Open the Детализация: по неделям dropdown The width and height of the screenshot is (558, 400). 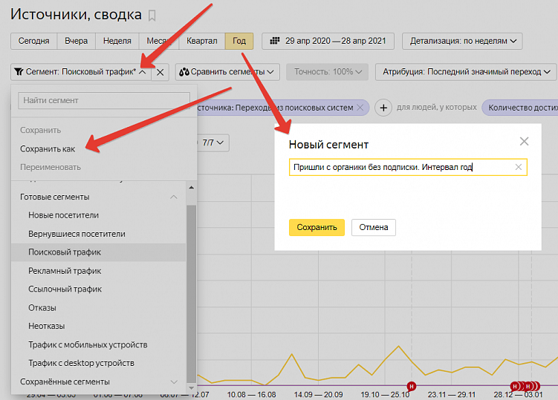tap(462, 41)
